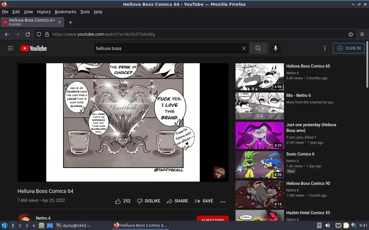The height and width of the screenshot is (230, 369).
Task: Click the Helluva Boss Comics 65 title
Action: click(x=308, y=66)
